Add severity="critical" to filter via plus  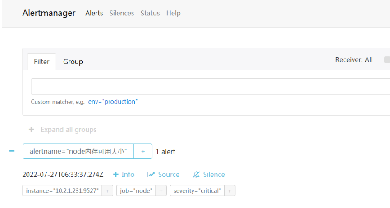pos(230,191)
